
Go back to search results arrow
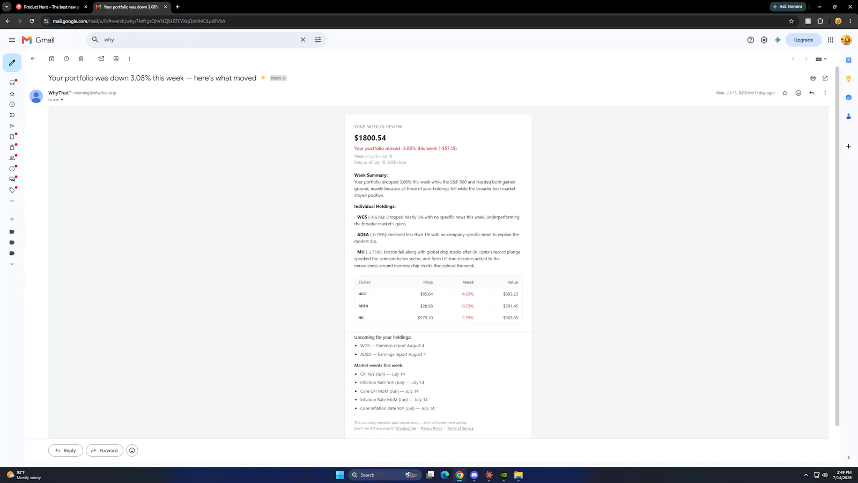33,58
